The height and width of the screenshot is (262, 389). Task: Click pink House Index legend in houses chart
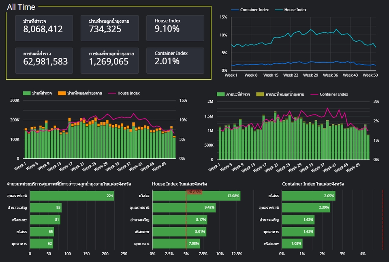pyautogui.click(x=124, y=93)
